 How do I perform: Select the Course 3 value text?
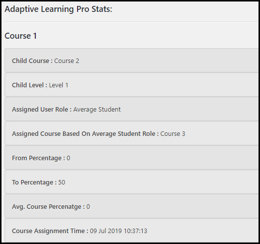pyautogui.click(x=173, y=134)
